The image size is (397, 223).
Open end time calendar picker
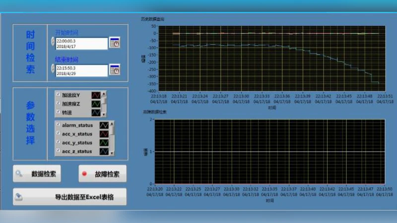point(115,69)
